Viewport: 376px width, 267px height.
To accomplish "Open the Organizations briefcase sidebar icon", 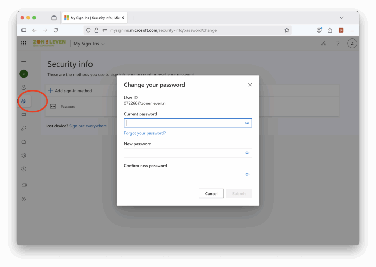I will point(24,142).
